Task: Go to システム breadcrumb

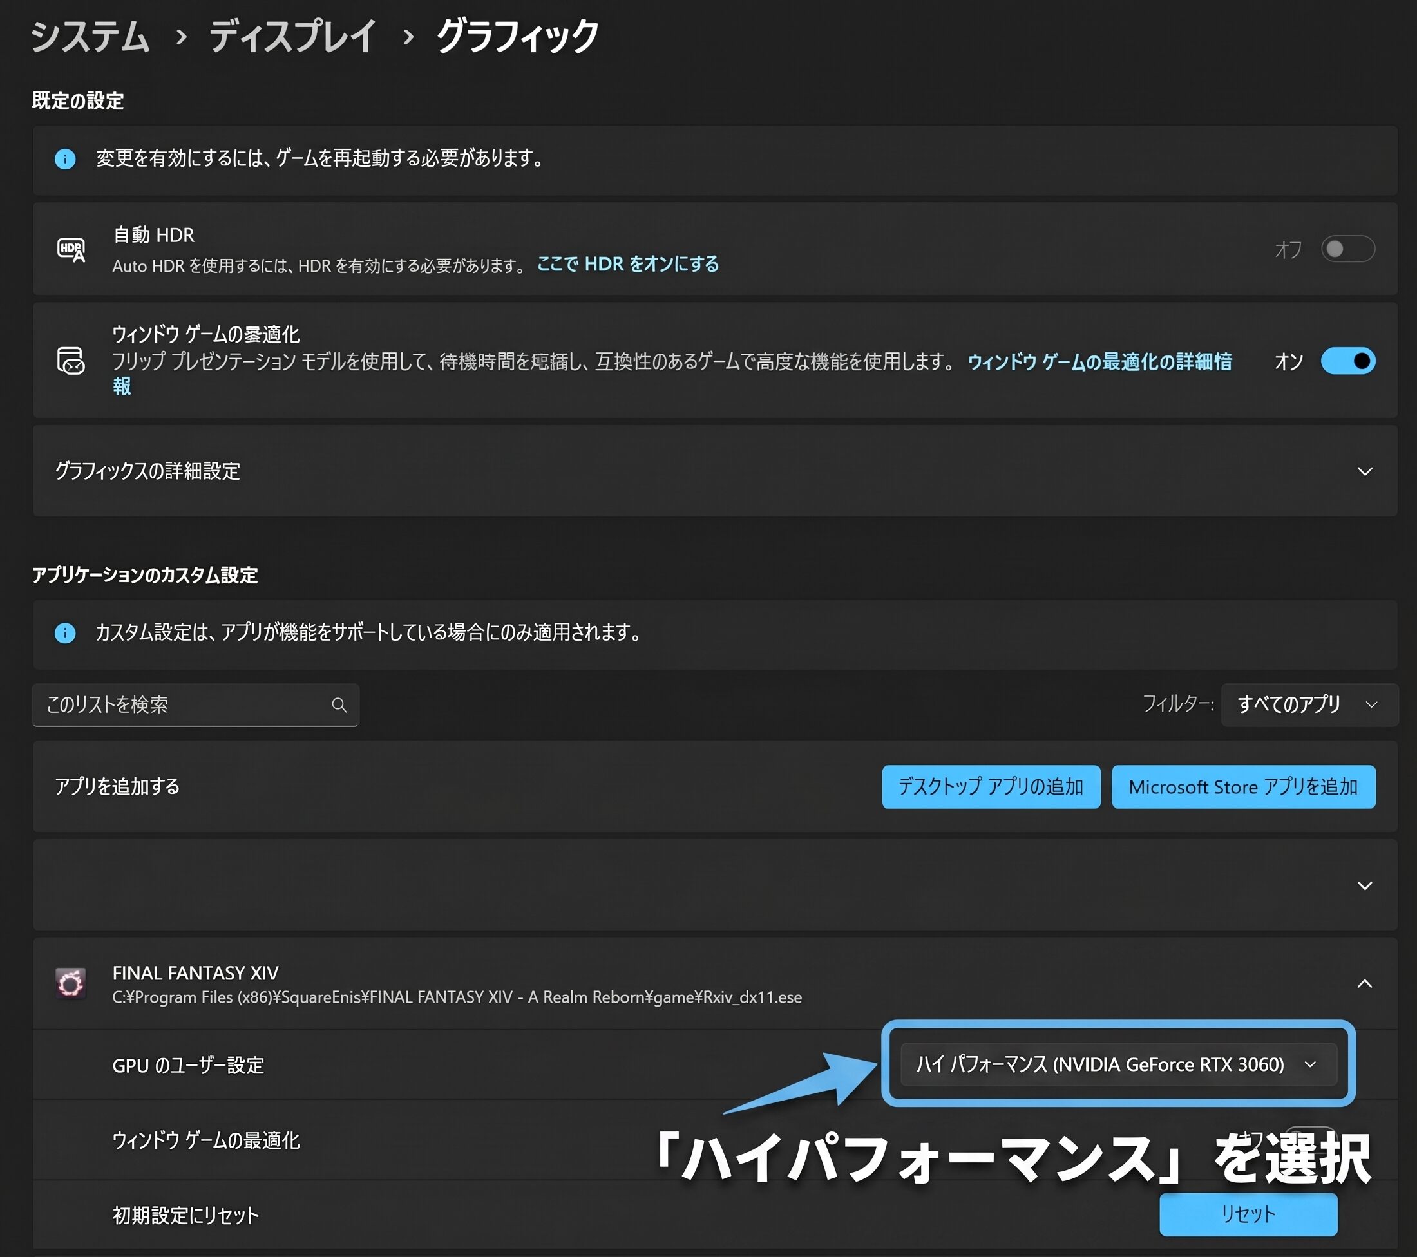Action: click(90, 36)
